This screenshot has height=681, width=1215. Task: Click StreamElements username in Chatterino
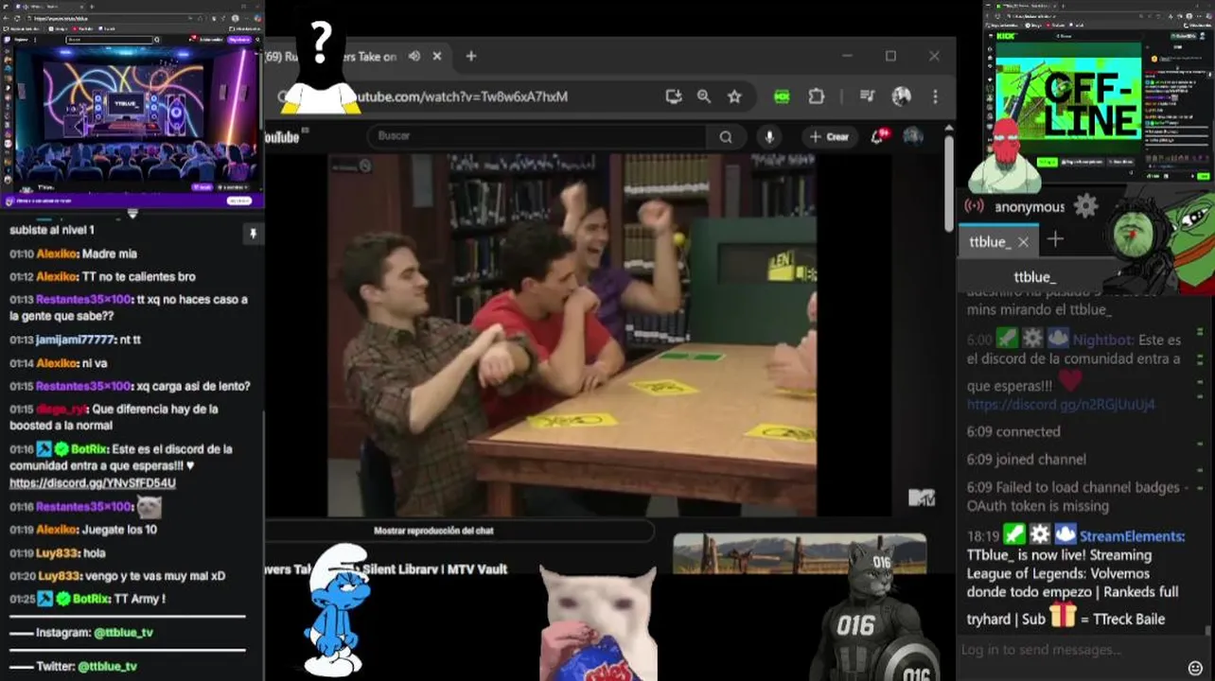coord(1132,536)
